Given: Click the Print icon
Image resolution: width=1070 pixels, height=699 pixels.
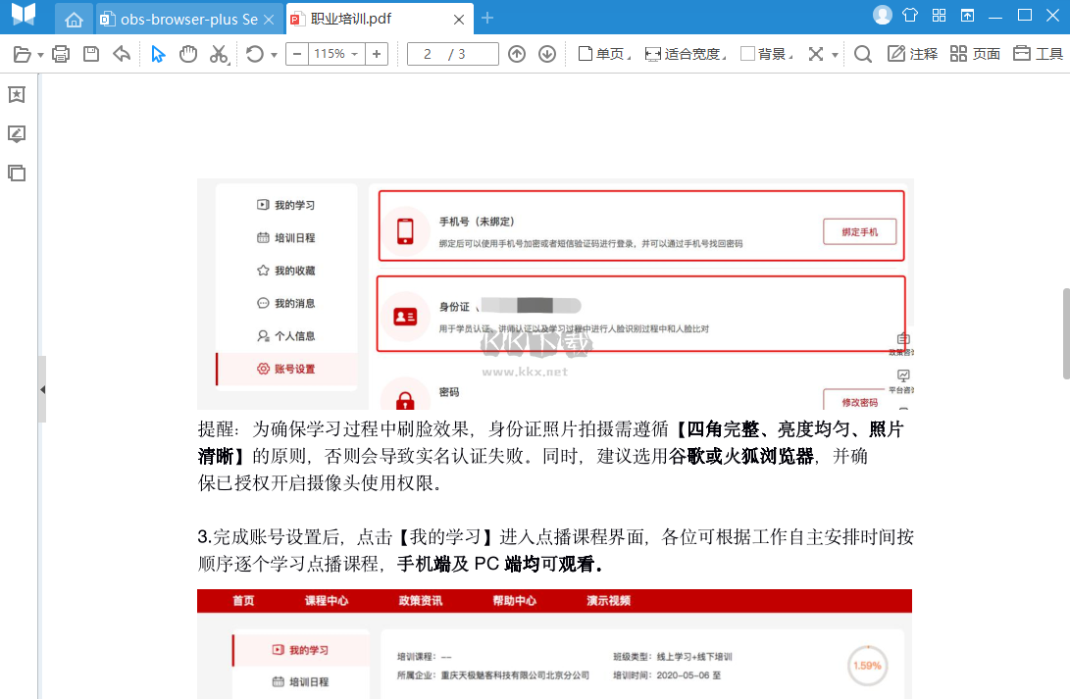Looking at the screenshot, I should (x=60, y=54).
